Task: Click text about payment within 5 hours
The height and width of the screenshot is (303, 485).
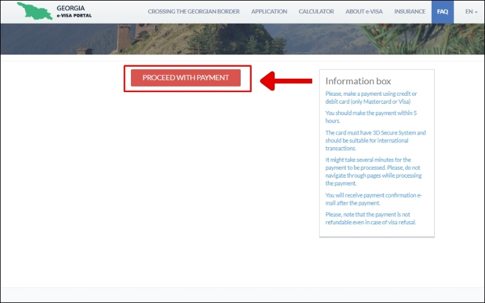Action: pyautogui.click(x=371, y=117)
